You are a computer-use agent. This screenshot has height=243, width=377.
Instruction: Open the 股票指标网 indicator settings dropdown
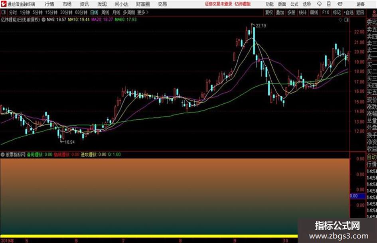click(x=3, y=154)
